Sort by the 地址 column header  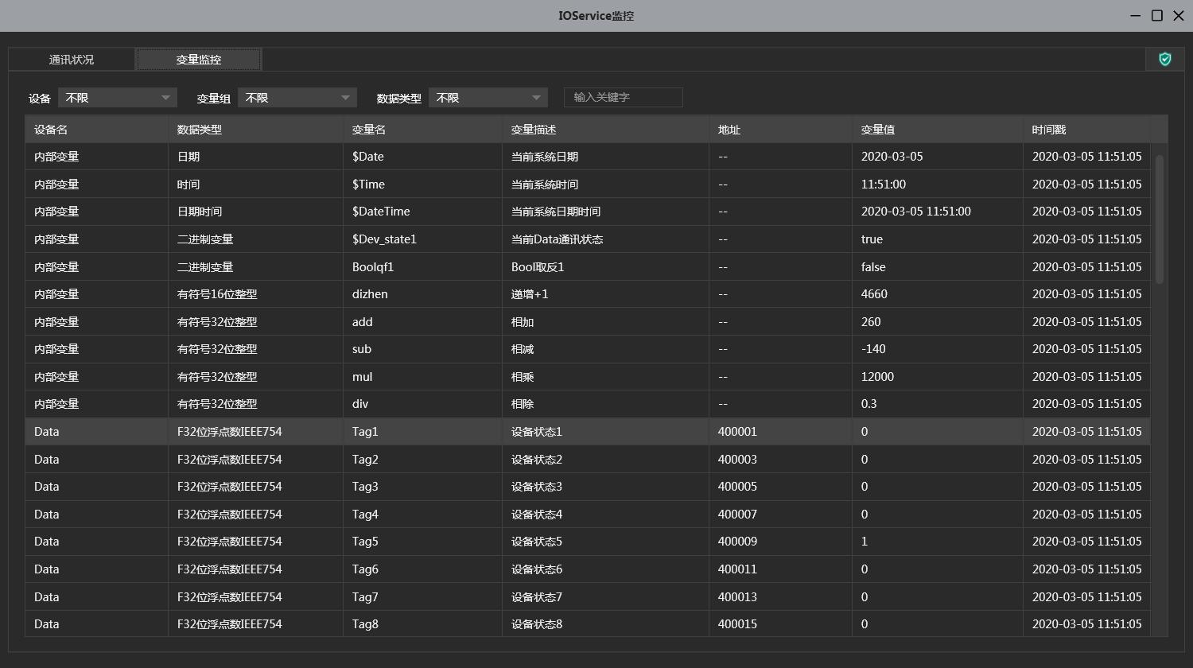(780, 130)
